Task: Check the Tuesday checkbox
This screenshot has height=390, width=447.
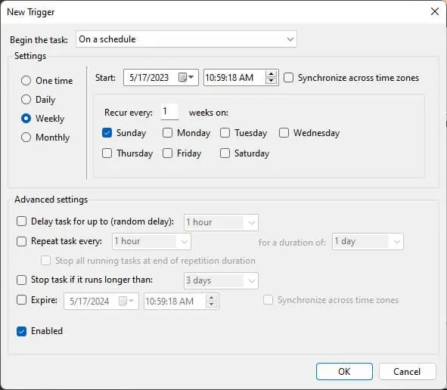Action: 225,133
